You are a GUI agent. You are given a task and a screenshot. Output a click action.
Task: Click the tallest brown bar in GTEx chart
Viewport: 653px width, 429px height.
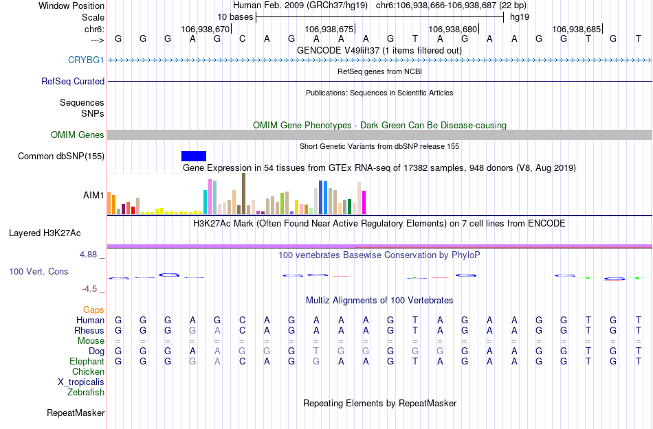pos(243,194)
